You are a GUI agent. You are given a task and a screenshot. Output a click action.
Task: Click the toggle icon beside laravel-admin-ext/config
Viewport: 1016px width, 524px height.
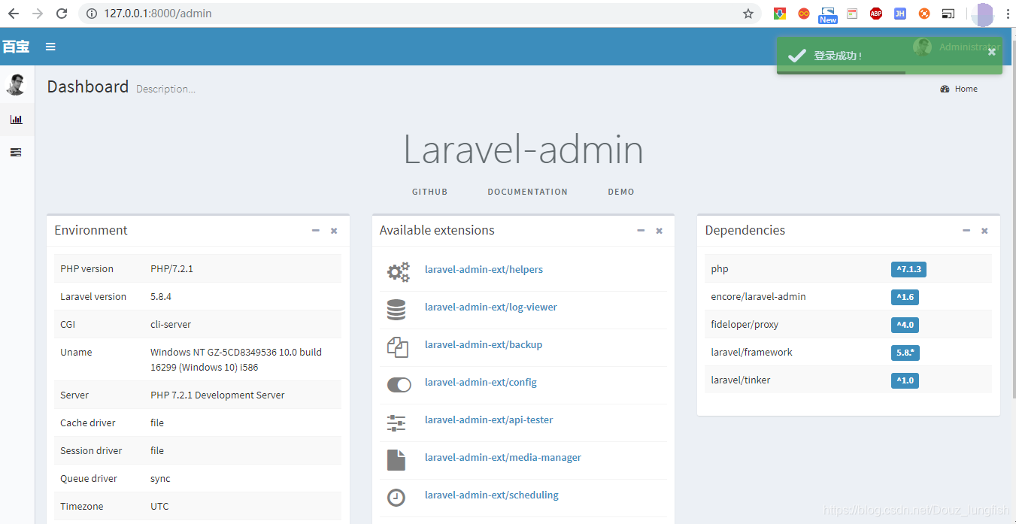point(399,385)
